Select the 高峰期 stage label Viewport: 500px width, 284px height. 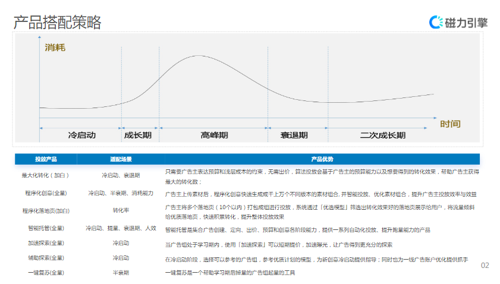[x=214, y=135]
